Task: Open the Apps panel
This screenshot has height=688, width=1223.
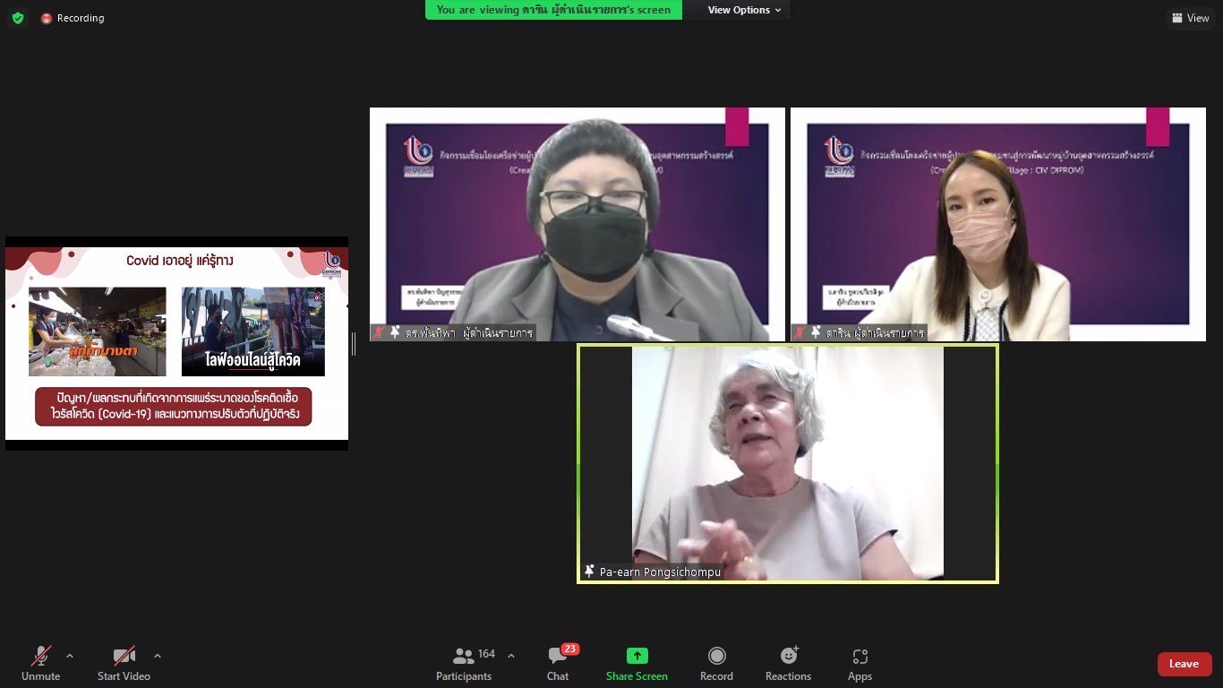Action: pos(860,664)
